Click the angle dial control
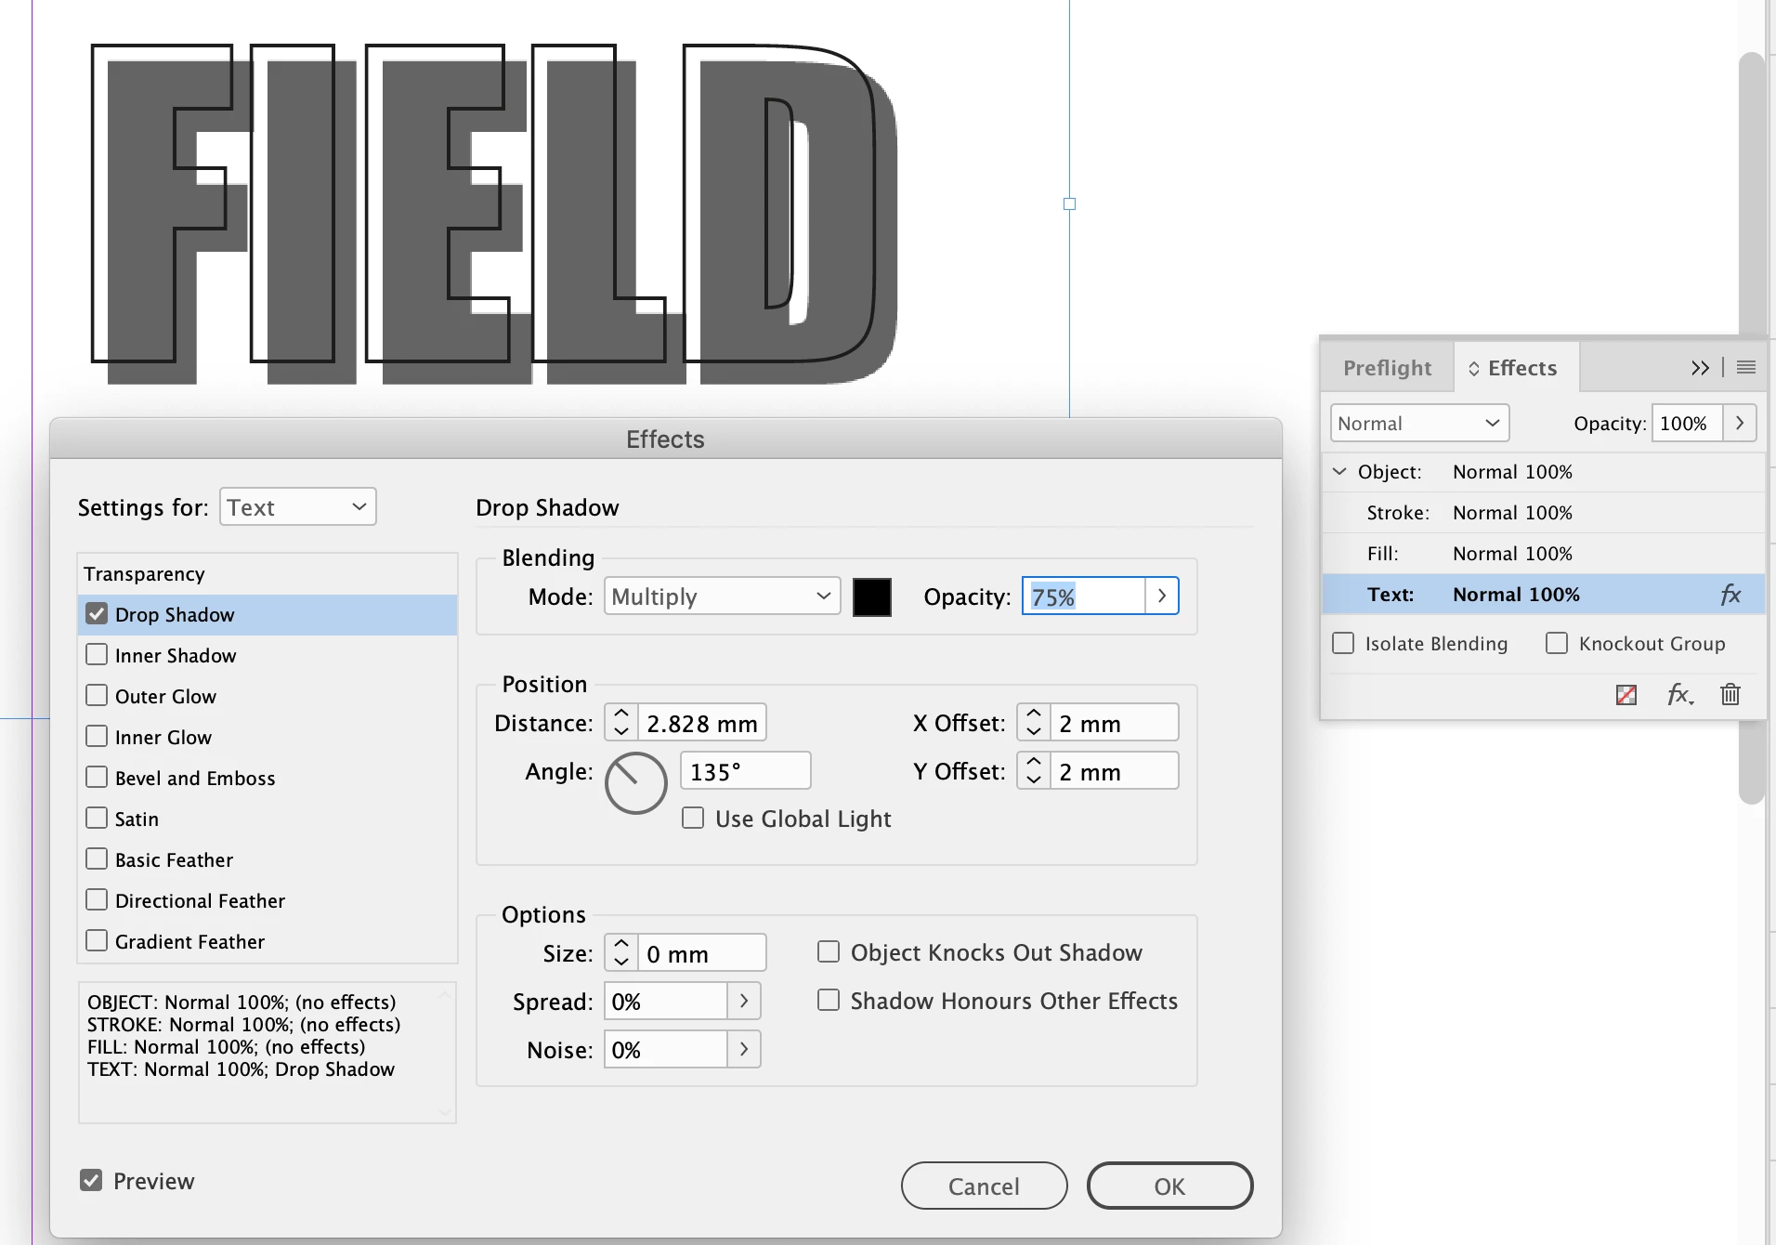The width and height of the screenshot is (1776, 1245). coord(636,783)
